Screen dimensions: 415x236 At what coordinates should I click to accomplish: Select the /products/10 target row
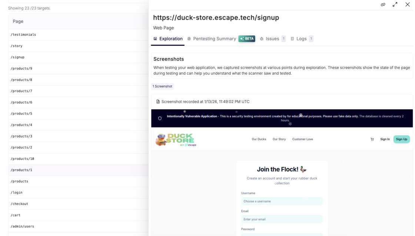22,159
